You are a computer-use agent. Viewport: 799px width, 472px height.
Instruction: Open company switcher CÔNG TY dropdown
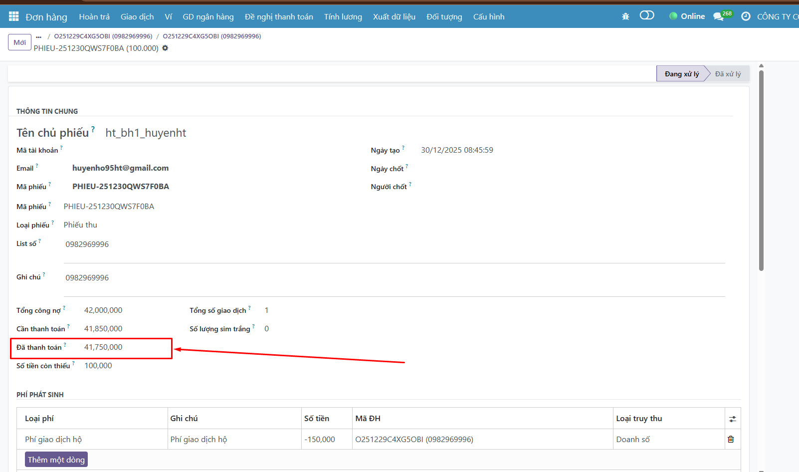pyautogui.click(x=777, y=16)
